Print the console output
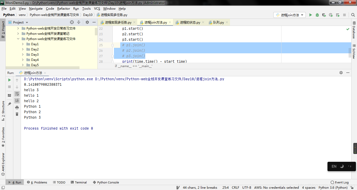The image size is (357, 190). [17, 107]
